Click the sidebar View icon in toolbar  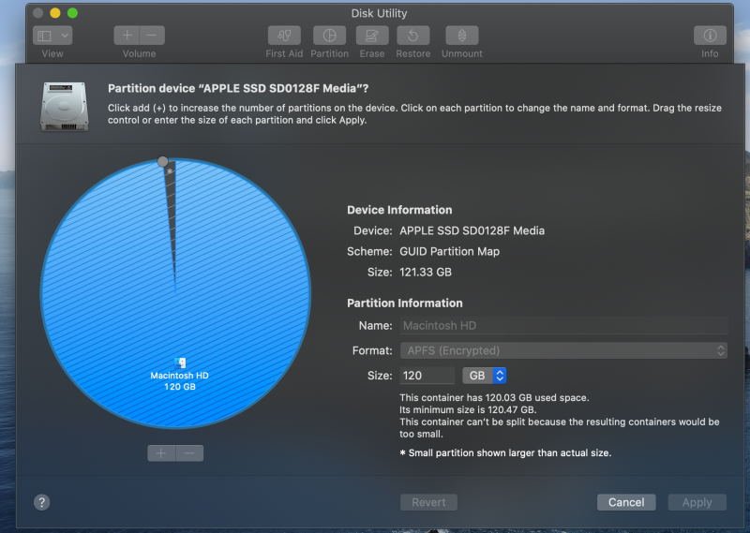coord(44,36)
